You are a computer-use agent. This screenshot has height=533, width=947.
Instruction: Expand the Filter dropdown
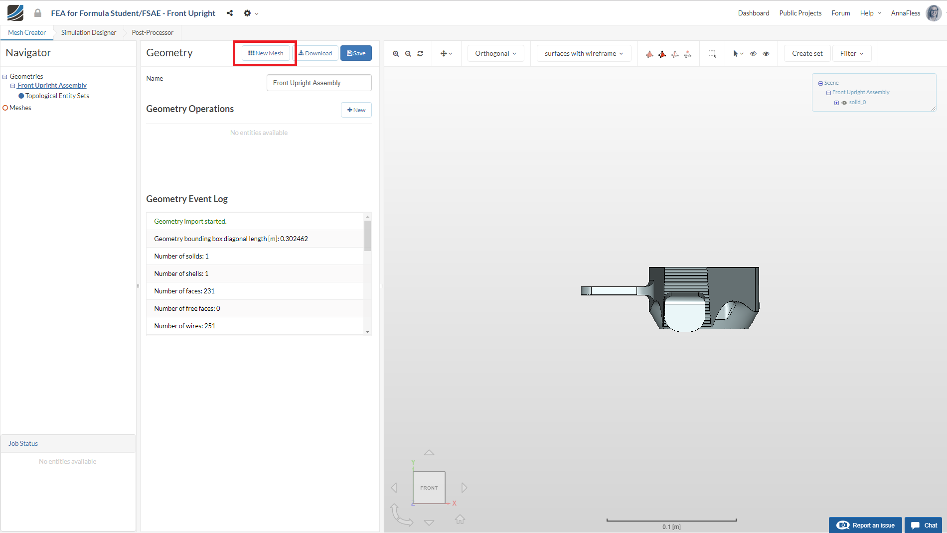(851, 54)
